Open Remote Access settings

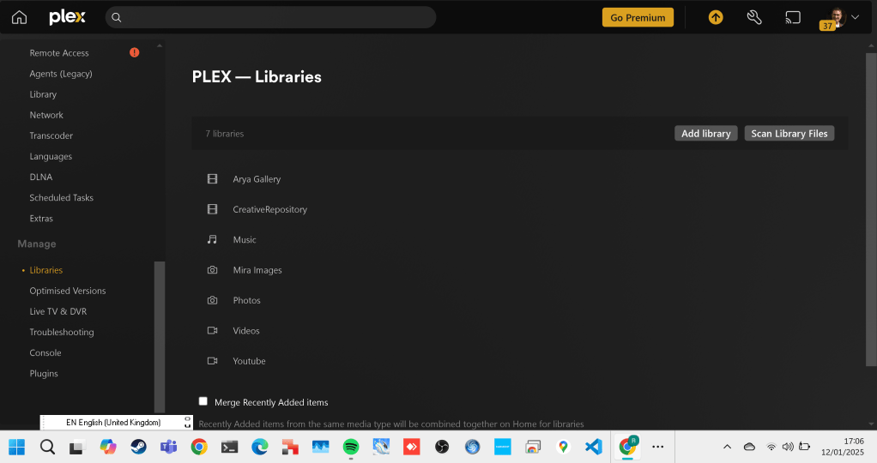click(59, 53)
